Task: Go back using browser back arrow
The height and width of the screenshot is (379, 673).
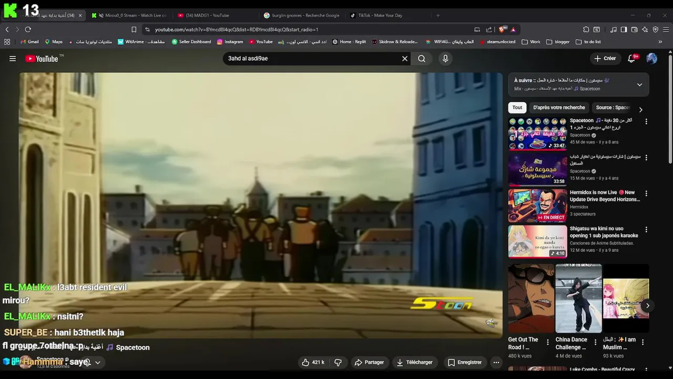Action: click(7, 29)
